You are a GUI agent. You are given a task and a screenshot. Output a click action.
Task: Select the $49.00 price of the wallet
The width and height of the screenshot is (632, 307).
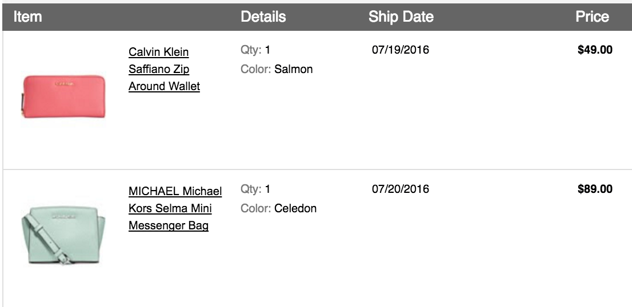tap(595, 50)
